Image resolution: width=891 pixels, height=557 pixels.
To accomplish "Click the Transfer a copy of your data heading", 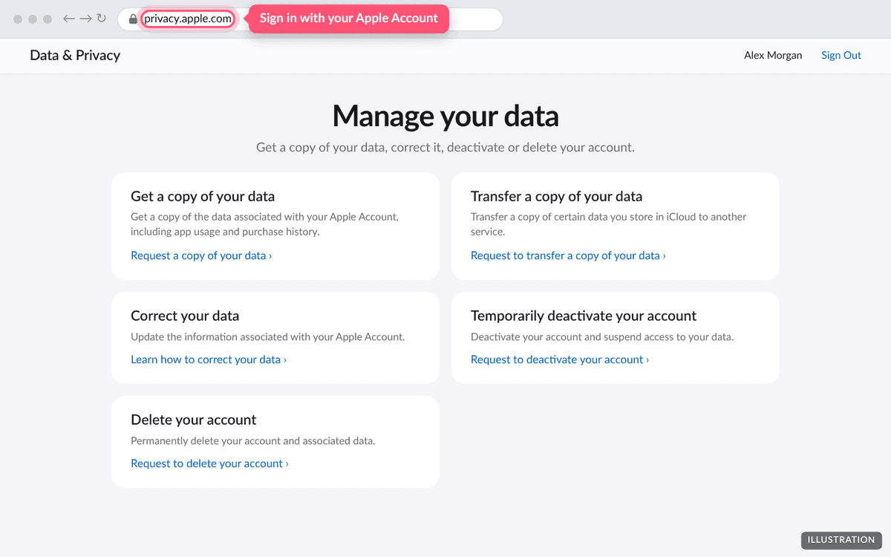I will pos(556,196).
